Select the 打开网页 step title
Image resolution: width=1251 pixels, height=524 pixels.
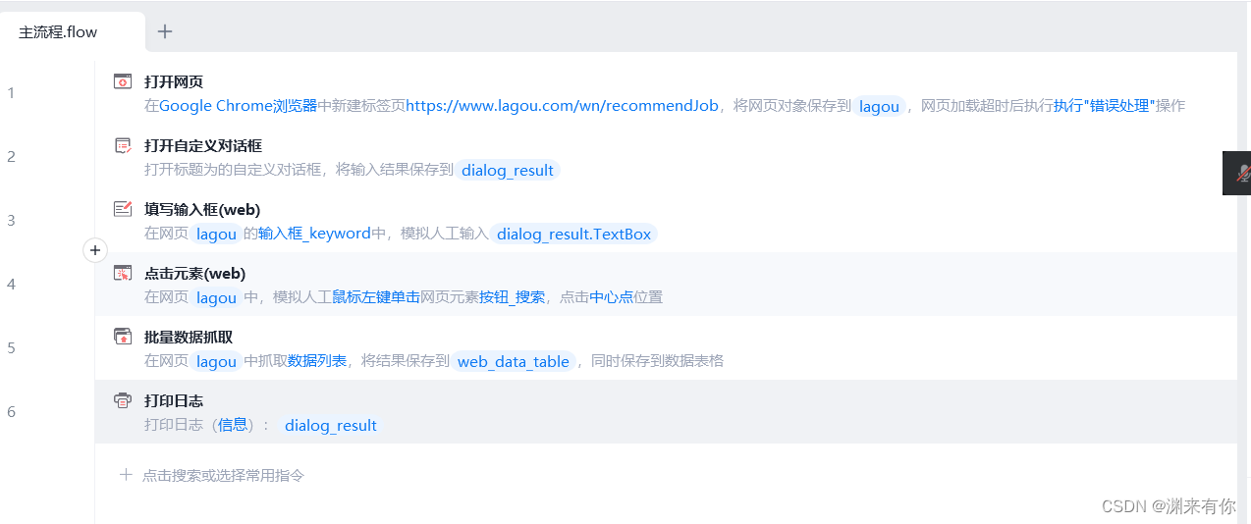click(174, 81)
